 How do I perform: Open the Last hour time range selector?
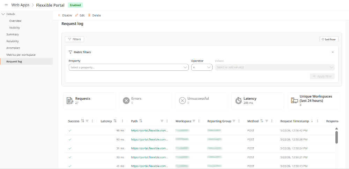coord(329,39)
